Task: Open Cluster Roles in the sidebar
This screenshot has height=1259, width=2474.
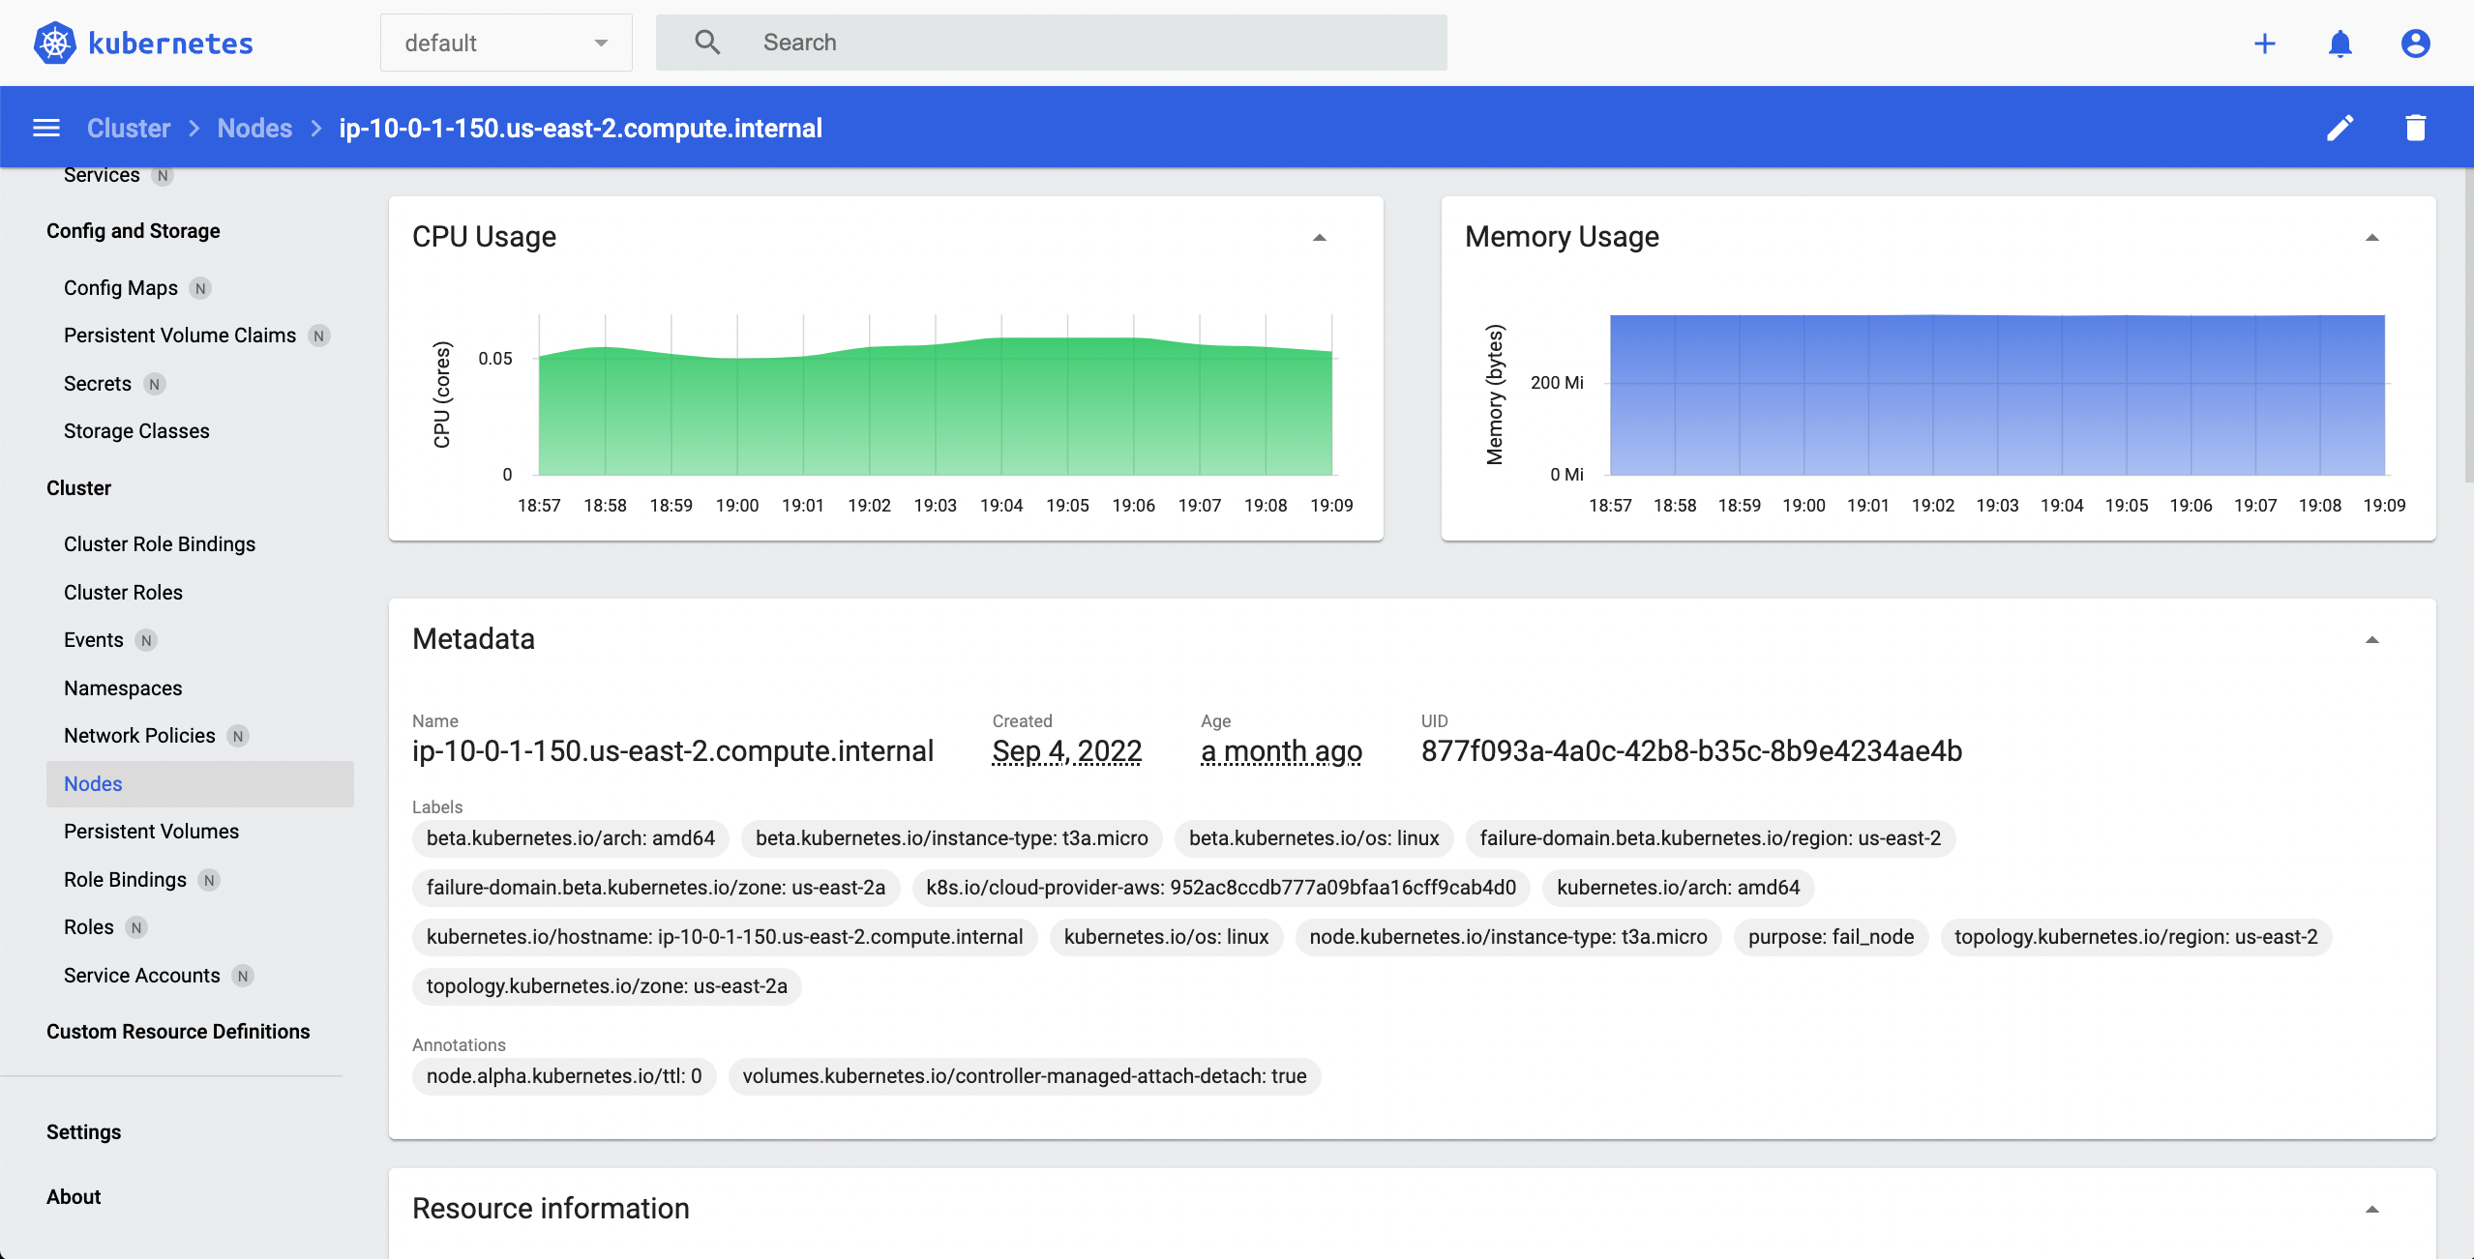Action: pos(123,593)
